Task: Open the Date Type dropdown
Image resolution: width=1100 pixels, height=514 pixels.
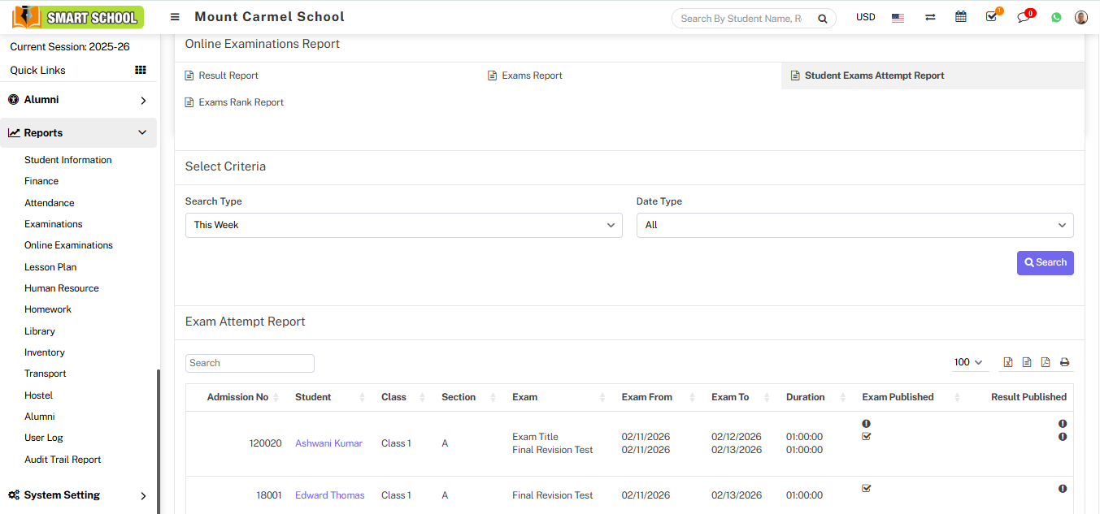Action: [x=854, y=225]
